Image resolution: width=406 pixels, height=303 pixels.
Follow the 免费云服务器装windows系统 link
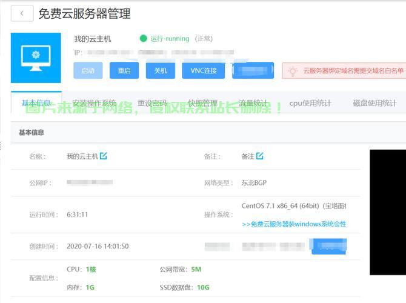(294, 224)
